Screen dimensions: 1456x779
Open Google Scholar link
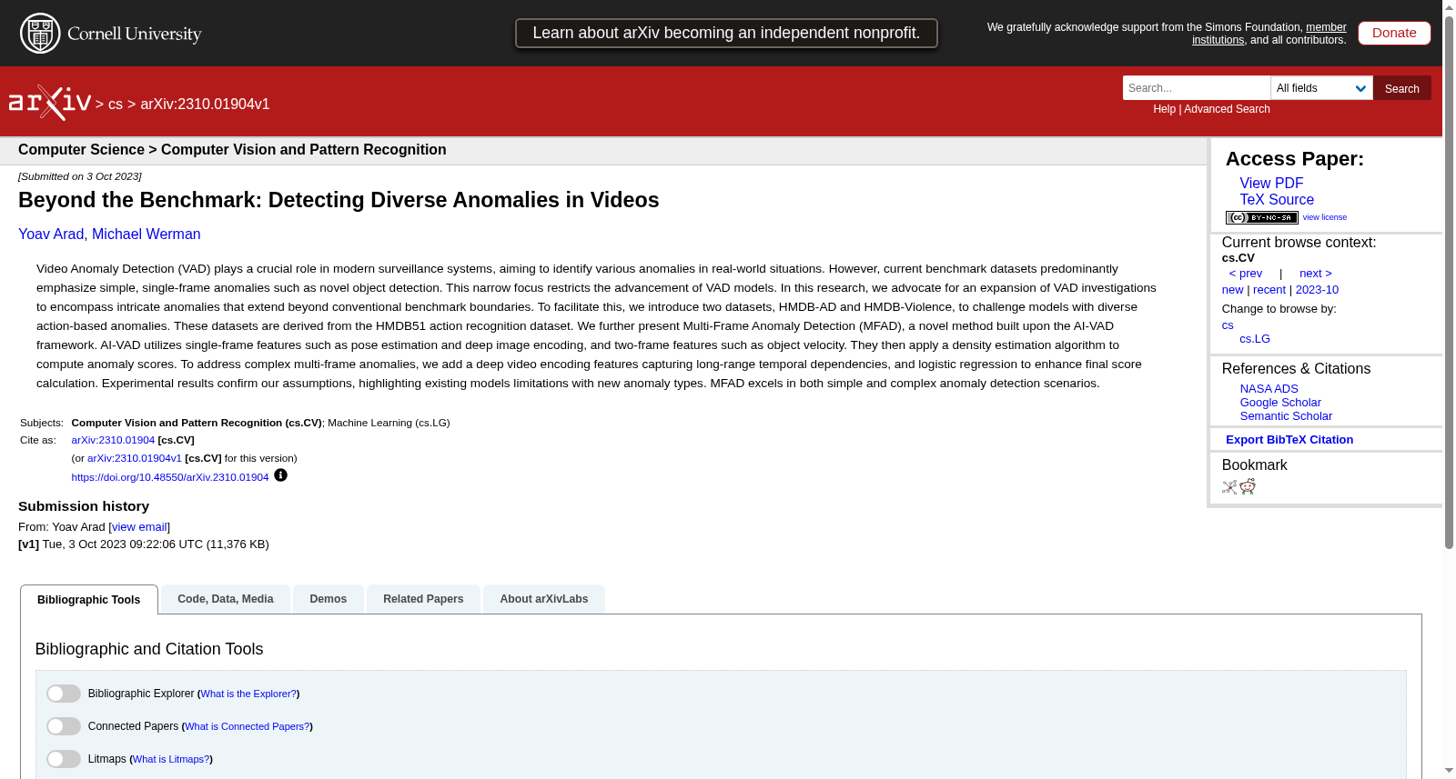click(x=1280, y=403)
